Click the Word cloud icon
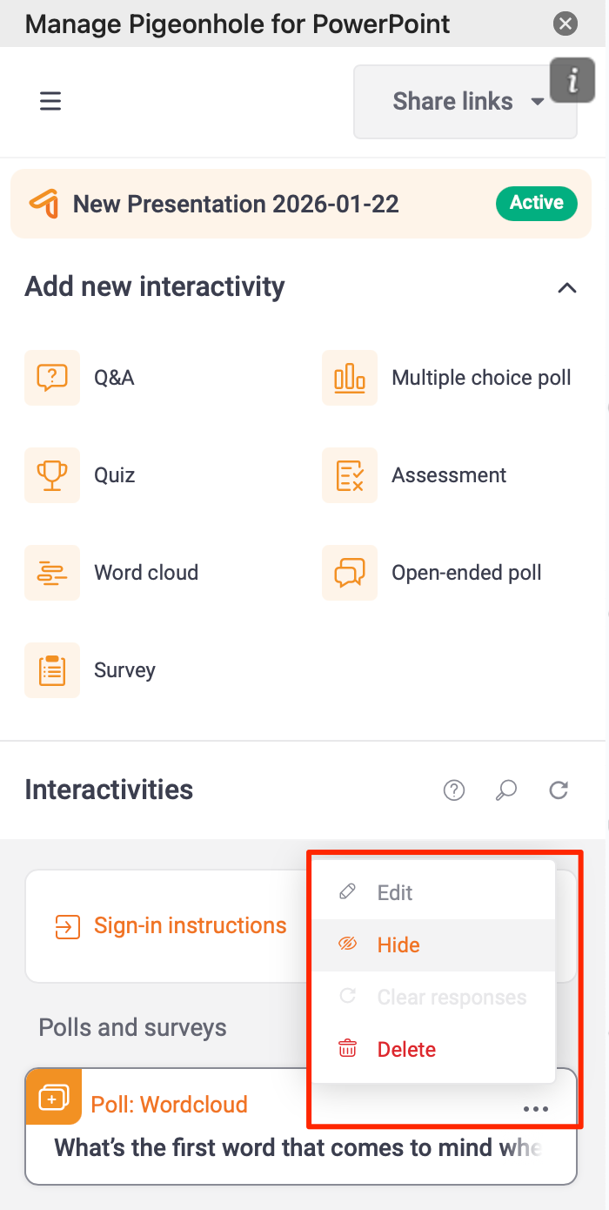Screen dimensions: 609x1210 tap(52, 573)
